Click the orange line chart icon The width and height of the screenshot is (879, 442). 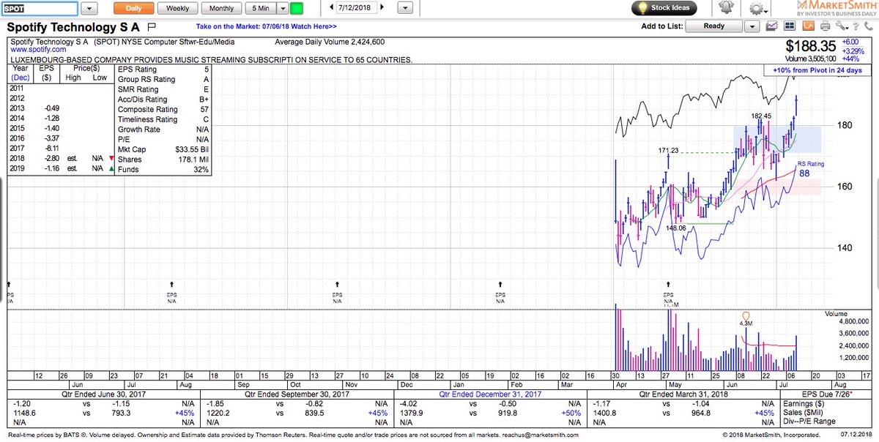tap(807, 26)
